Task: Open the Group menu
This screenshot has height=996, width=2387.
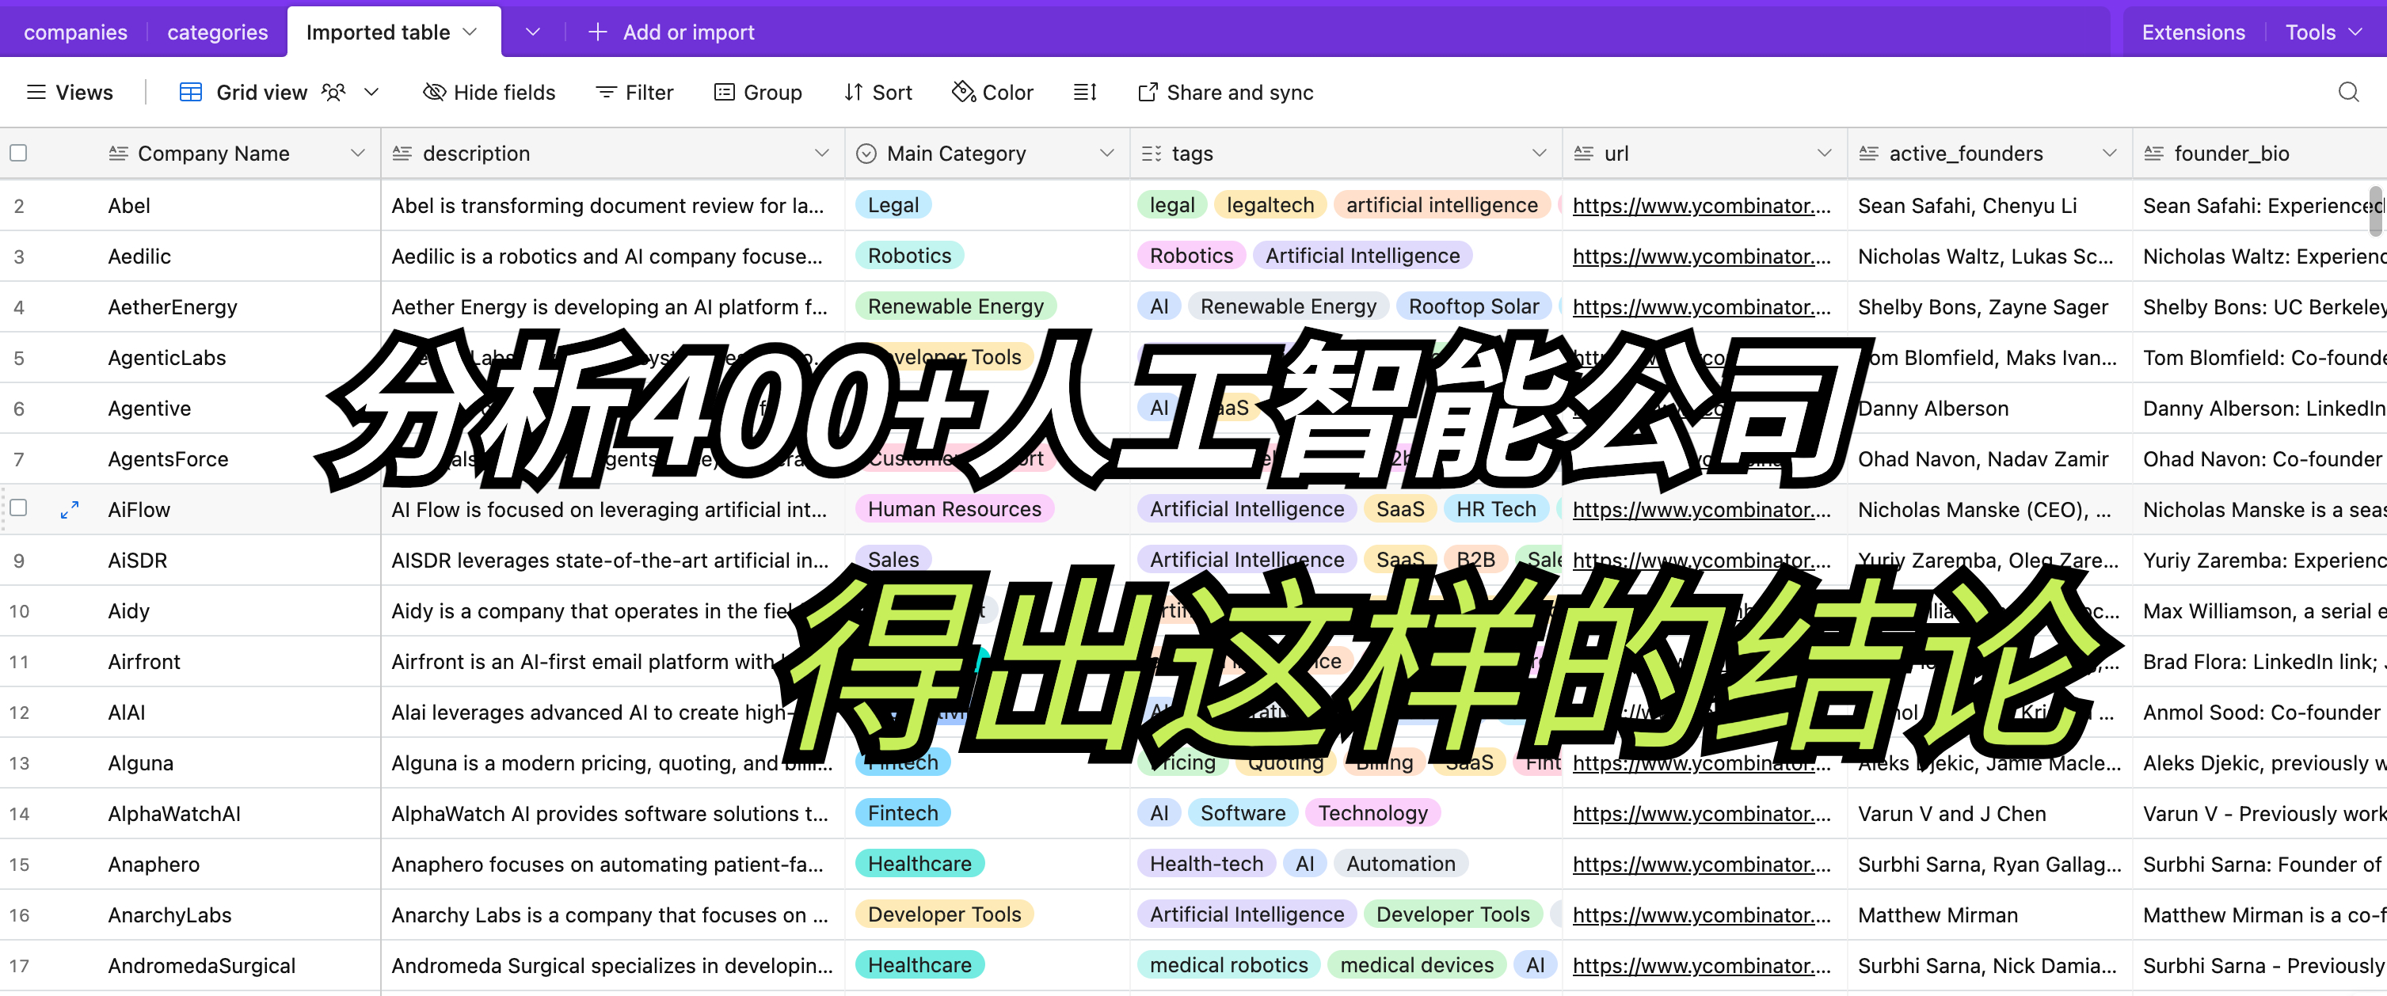Action: tap(758, 92)
